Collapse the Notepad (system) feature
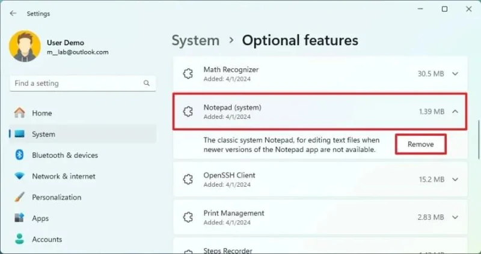Image resolution: width=481 pixels, height=254 pixels. click(455, 112)
